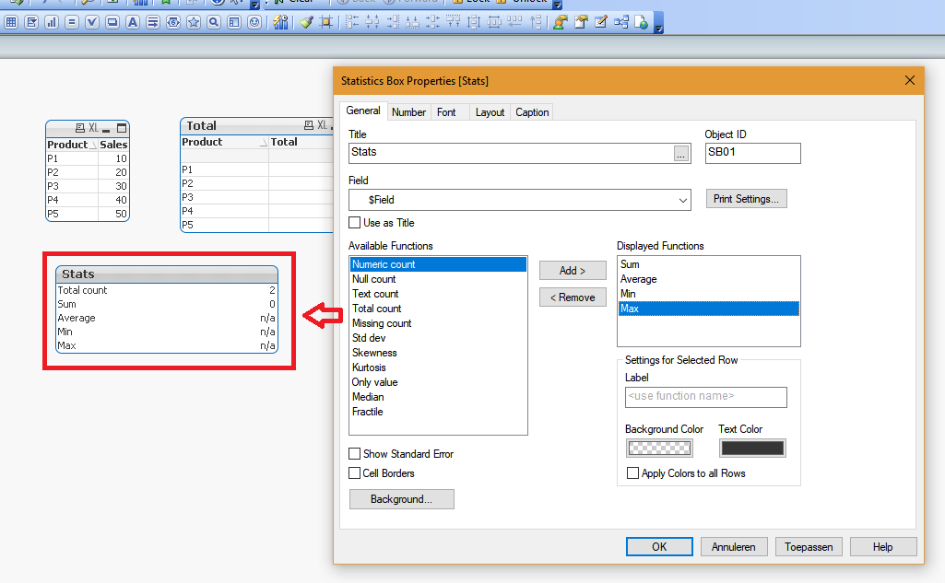Click the text object 'A' toolbar icon
945x583 pixels.
(x=133, y=22)
